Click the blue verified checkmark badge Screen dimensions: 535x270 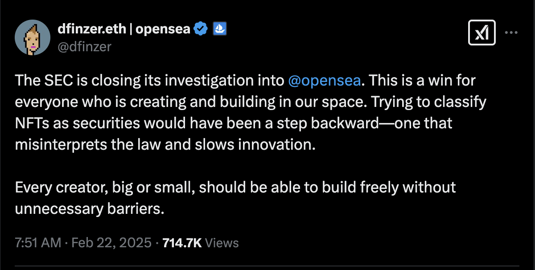pos(201,29)
